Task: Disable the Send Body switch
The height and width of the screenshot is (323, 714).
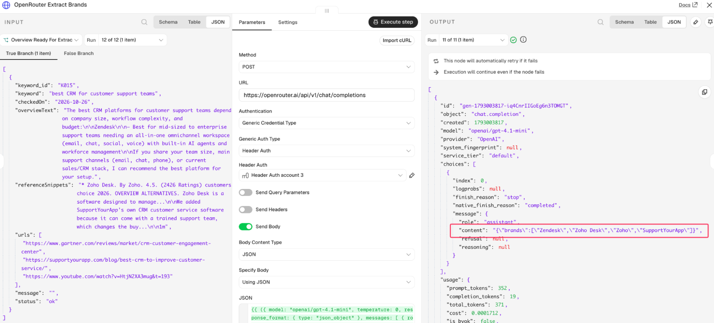Action: point(246,227)
